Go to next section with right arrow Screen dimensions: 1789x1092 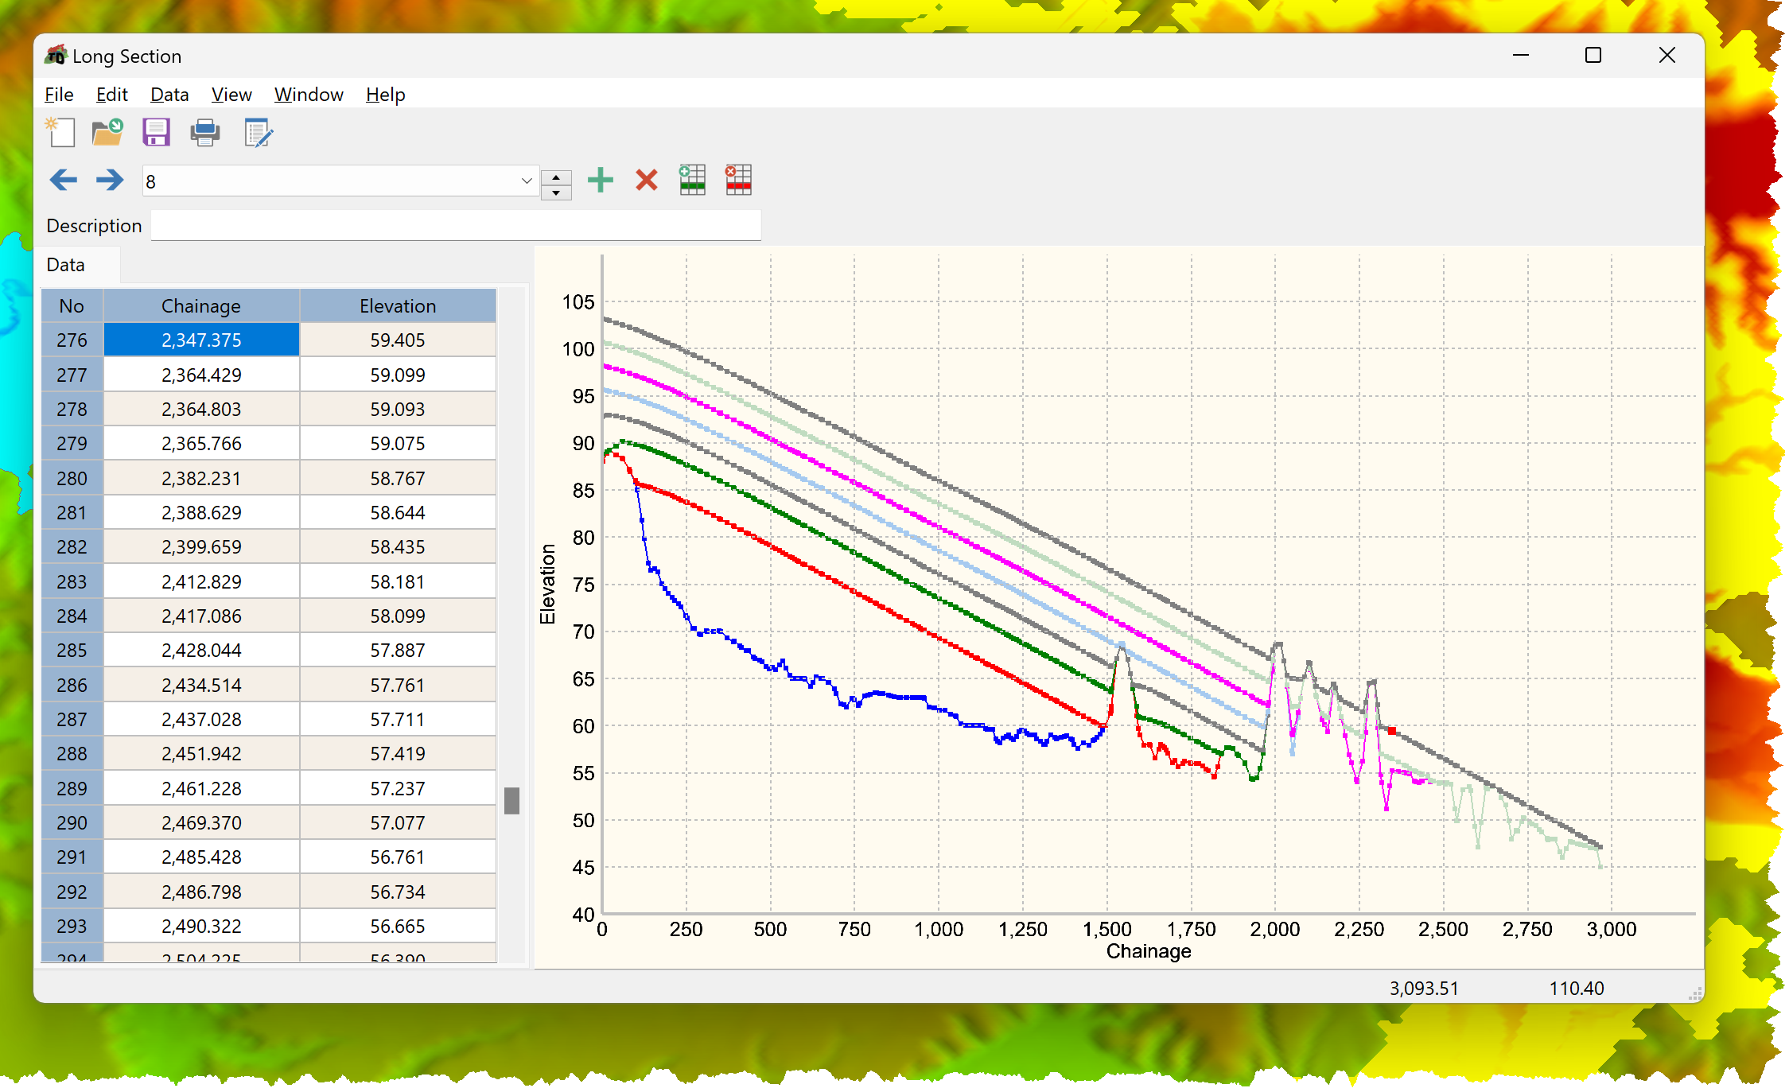(110, 181)
